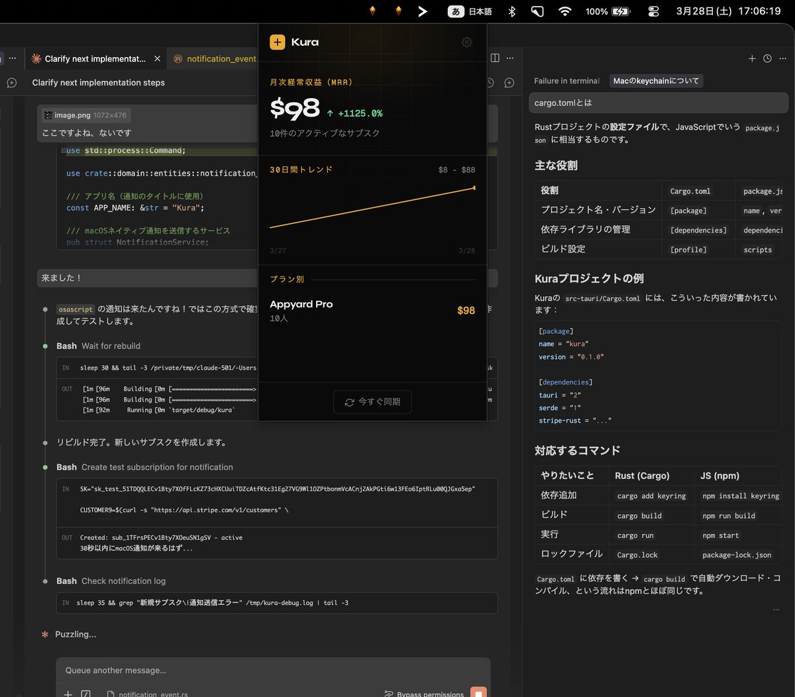The height and width of the screenshot is (697, 795).
Task: Open the image.png attachment chip
Action: pyautogui.click(x=85, y=115)
